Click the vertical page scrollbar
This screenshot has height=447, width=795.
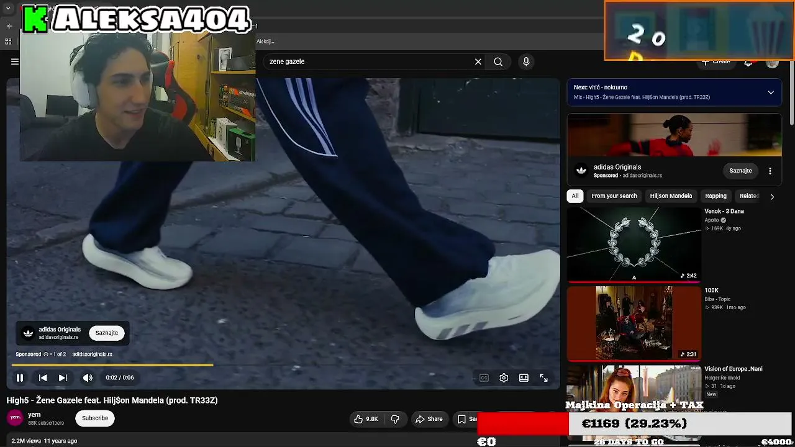(x=791, y=93)
